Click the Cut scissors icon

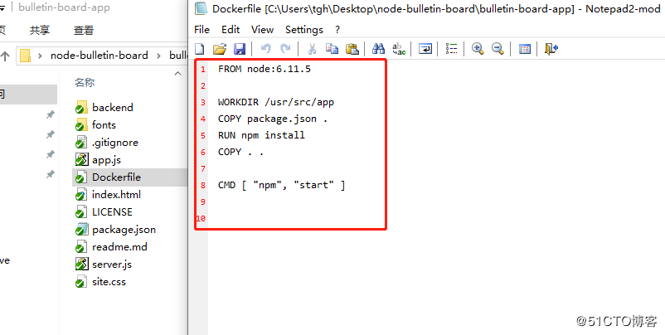(313, 49)
